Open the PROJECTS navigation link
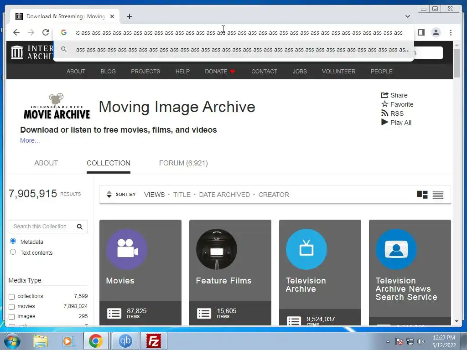Viewport: 467px width, 350px height. 145,72
